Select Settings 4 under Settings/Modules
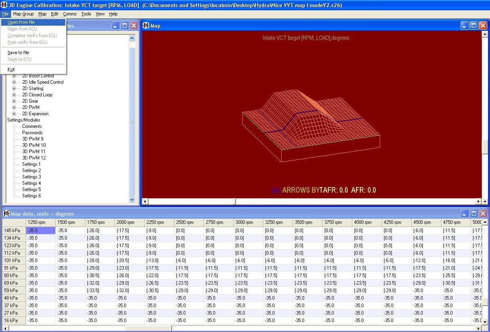 [x=30, y=183]
